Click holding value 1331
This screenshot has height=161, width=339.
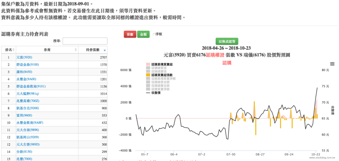103,72
